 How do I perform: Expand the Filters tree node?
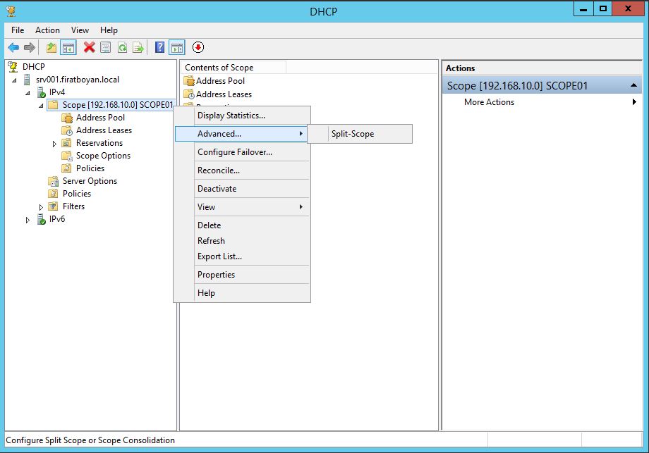click(41, 207)
